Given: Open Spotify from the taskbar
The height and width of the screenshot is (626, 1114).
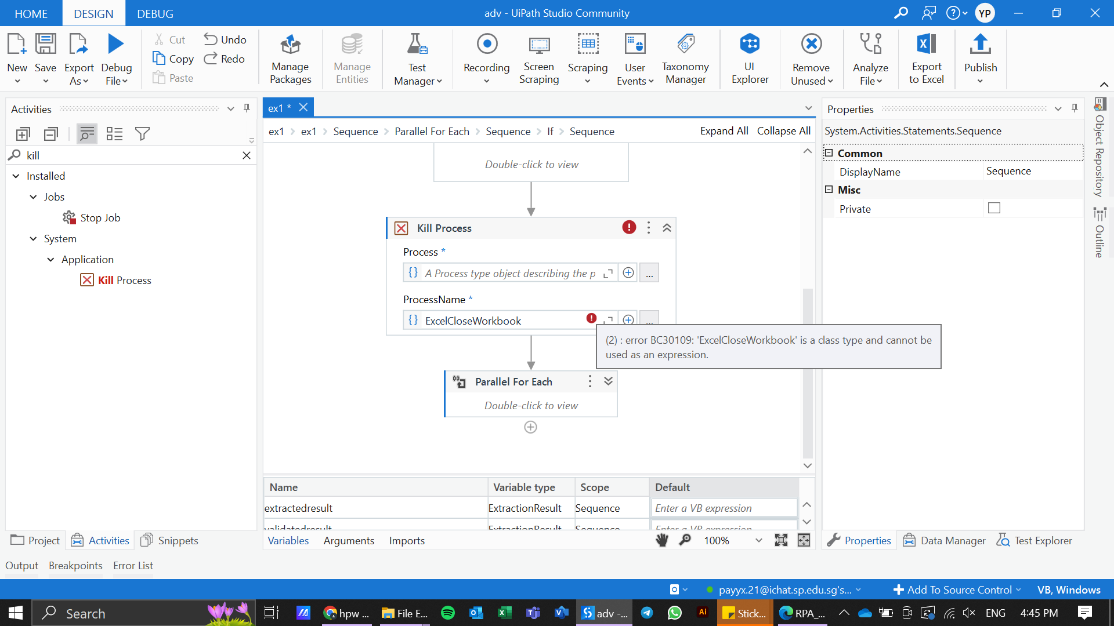Looking at the screenshot, I should pyautogui.click(x=447, y=613).
